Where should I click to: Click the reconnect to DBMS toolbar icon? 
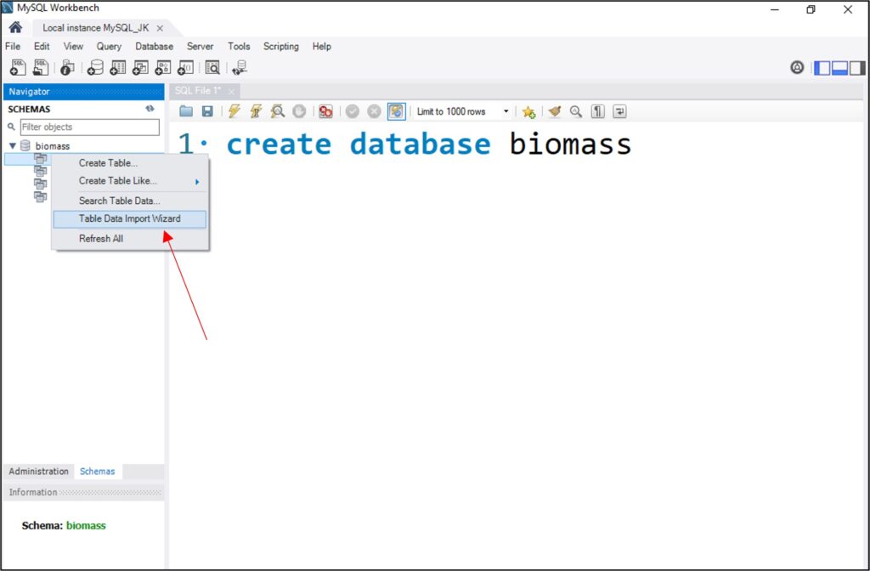click(x=239, y=68)
